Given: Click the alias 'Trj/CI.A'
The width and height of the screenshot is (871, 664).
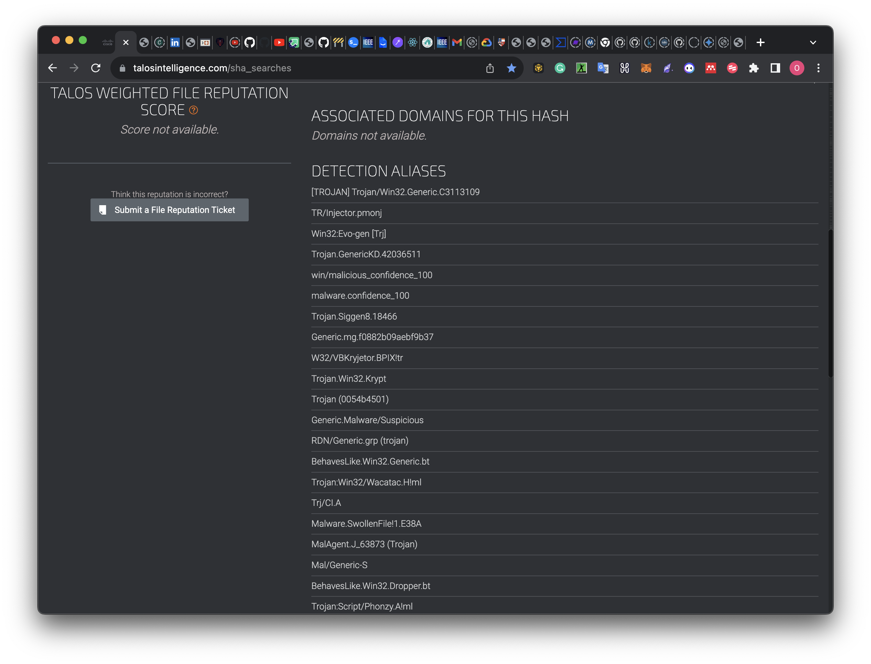Looking at the screenshot, I should click(326, 503).
